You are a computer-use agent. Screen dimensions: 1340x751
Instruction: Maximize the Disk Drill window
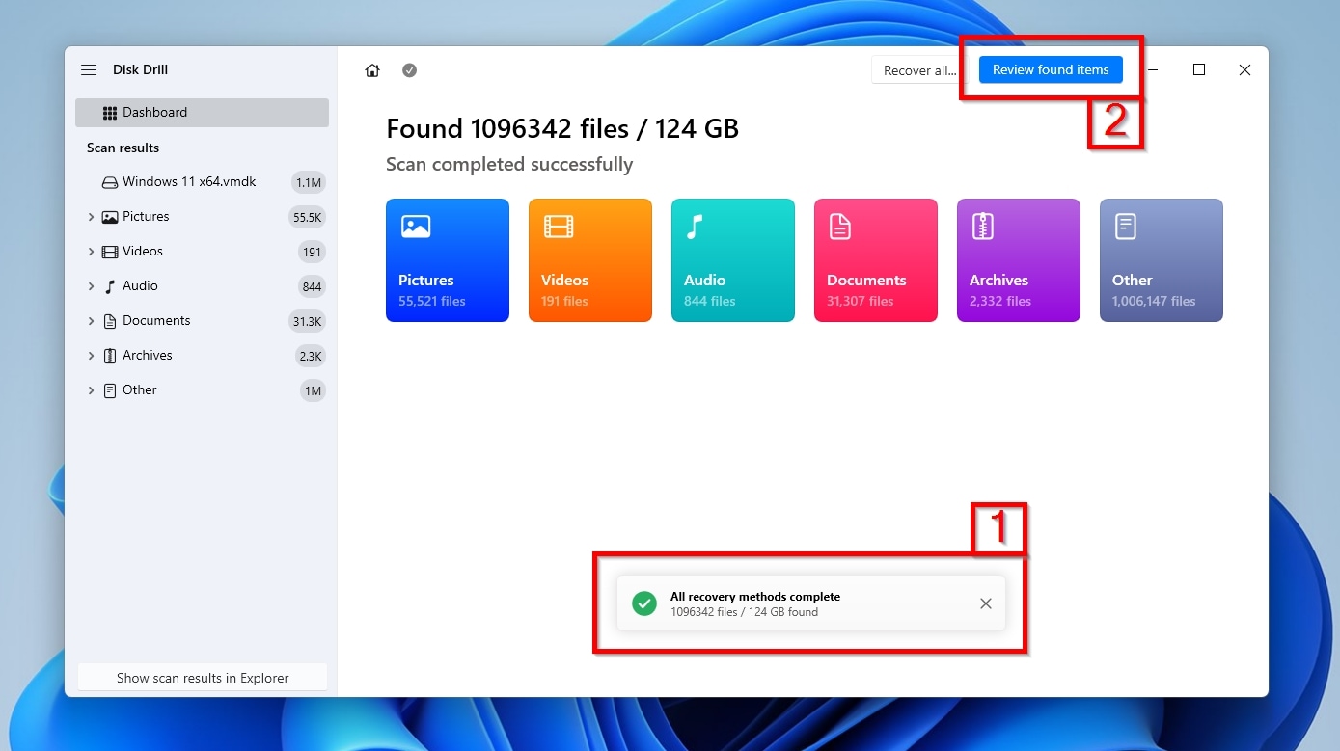pyautogui.click(x=1199, y=69)
